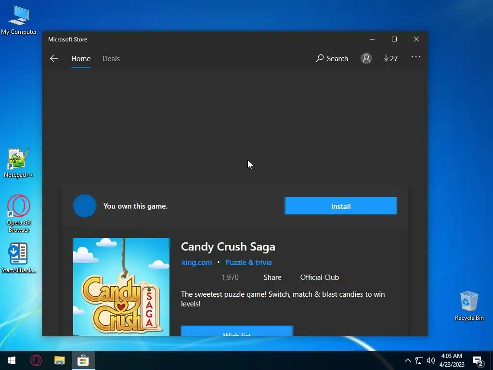Image resolution: width=493 pixels, height=370 pixels.
Task: Click the Microsoft Store taskbar icon
Action: point(83,360)
